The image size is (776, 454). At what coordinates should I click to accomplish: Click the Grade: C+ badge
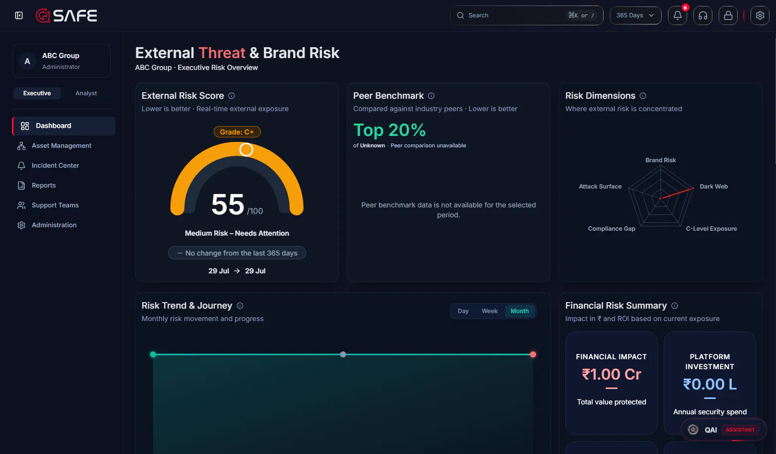coord(237,132)
